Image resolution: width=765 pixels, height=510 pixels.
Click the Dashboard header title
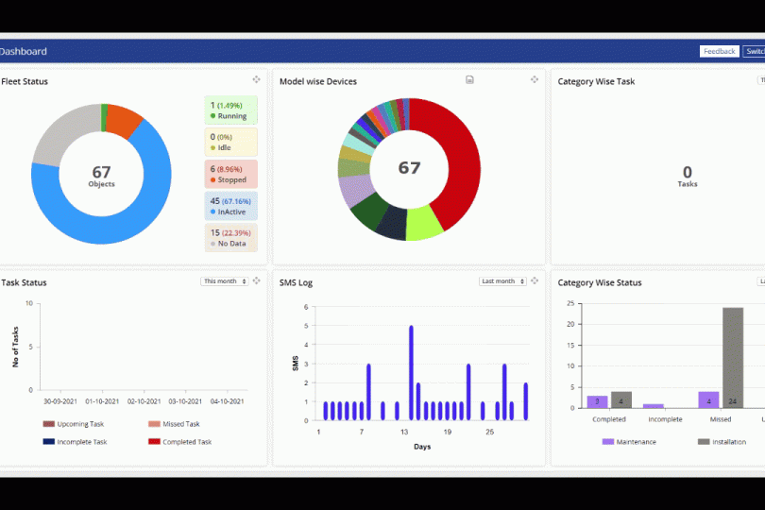pos(24,51)
